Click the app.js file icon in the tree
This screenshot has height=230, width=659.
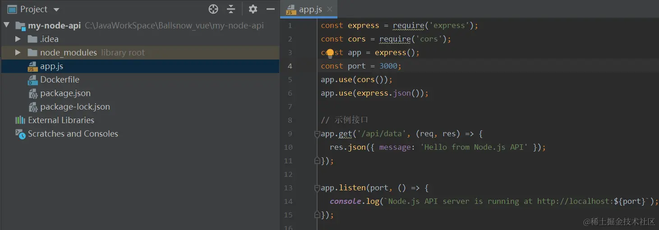point(32,67)
